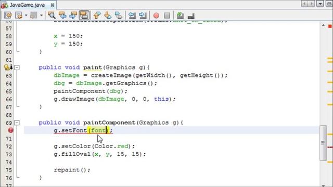The height and width of the screenshot is (187, 333).
Task: Show the opened documents list
Action: tap(320, 4)
